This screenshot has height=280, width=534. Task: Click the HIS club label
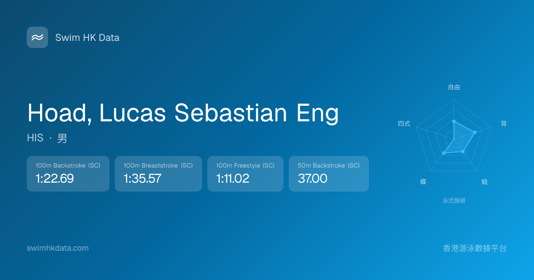tap(35, 138)
